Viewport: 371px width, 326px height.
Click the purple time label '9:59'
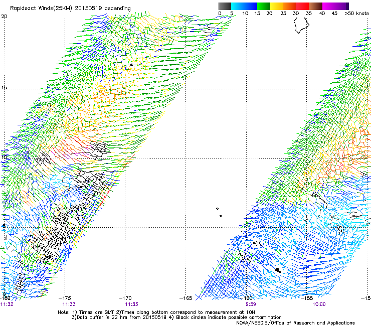click(251, 304)
